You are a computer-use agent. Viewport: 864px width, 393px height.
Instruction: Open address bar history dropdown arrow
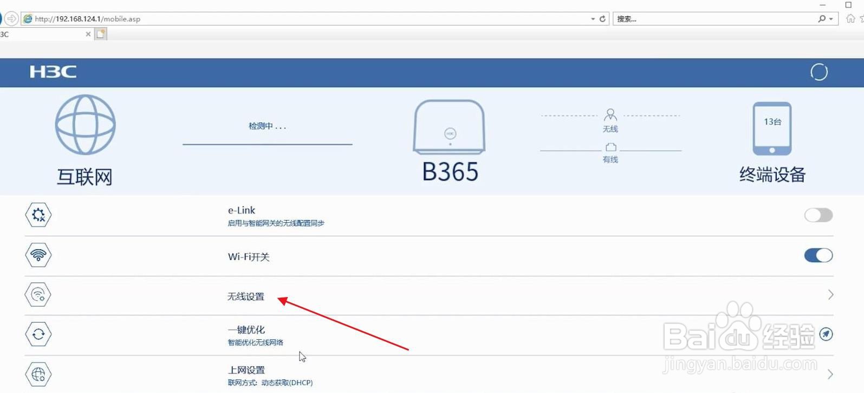coord(593,19)
